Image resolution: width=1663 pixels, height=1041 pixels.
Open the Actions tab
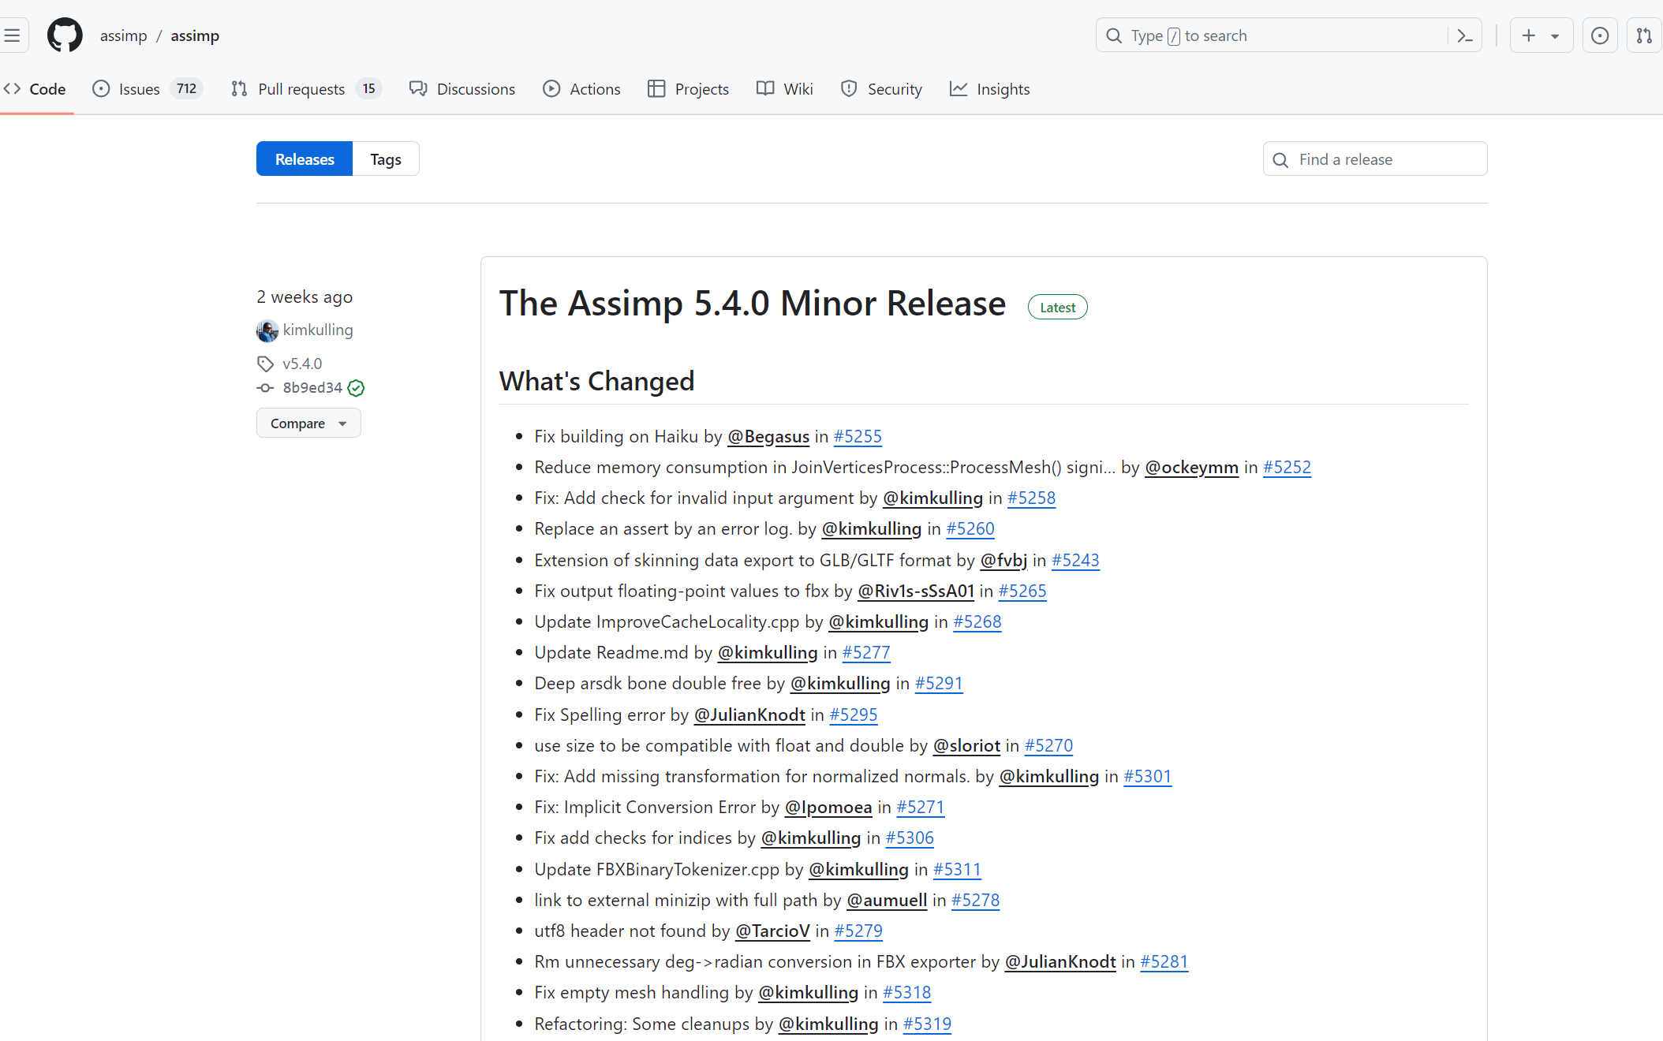click(x=581, y=89)
